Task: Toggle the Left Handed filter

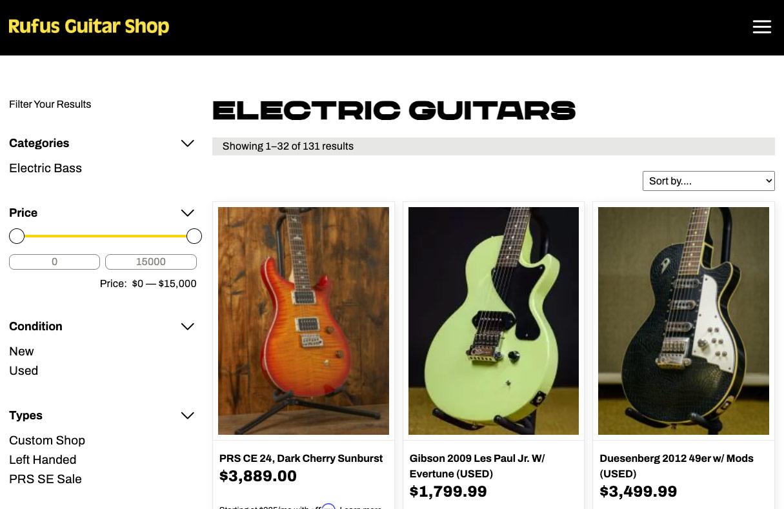Action: [43, 460]
